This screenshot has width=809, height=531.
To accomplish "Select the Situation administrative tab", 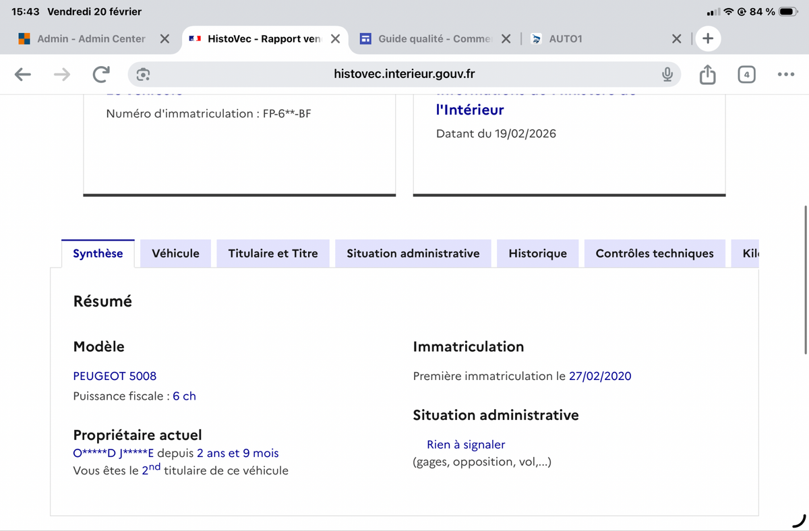I will click(x=413, y=253).
